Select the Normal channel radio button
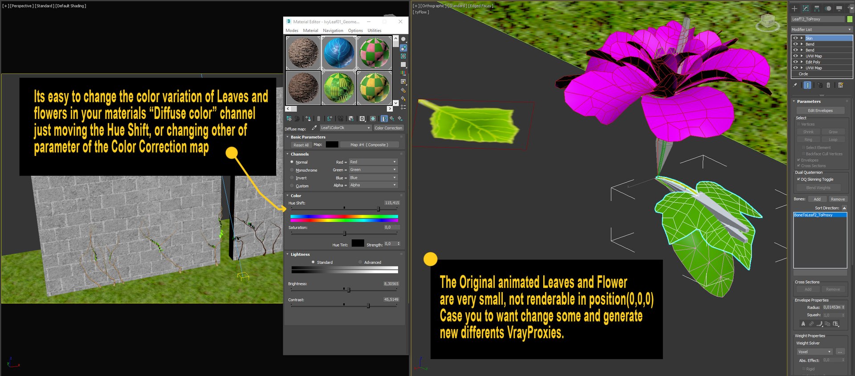The height and width of the screenshot is (376, 855). coord(292,162)
